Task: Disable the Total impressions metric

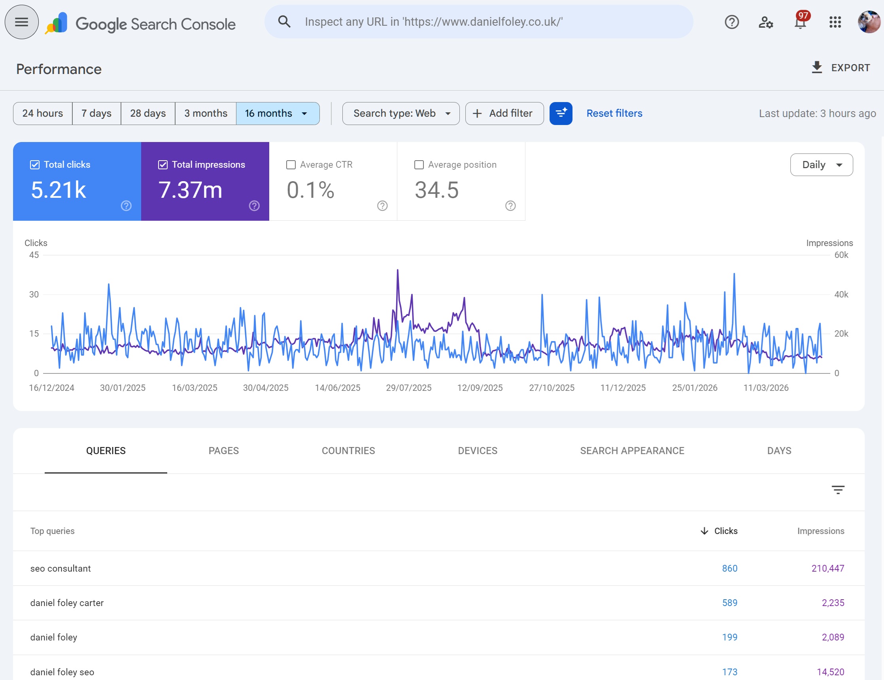Action: click(163, 164)
